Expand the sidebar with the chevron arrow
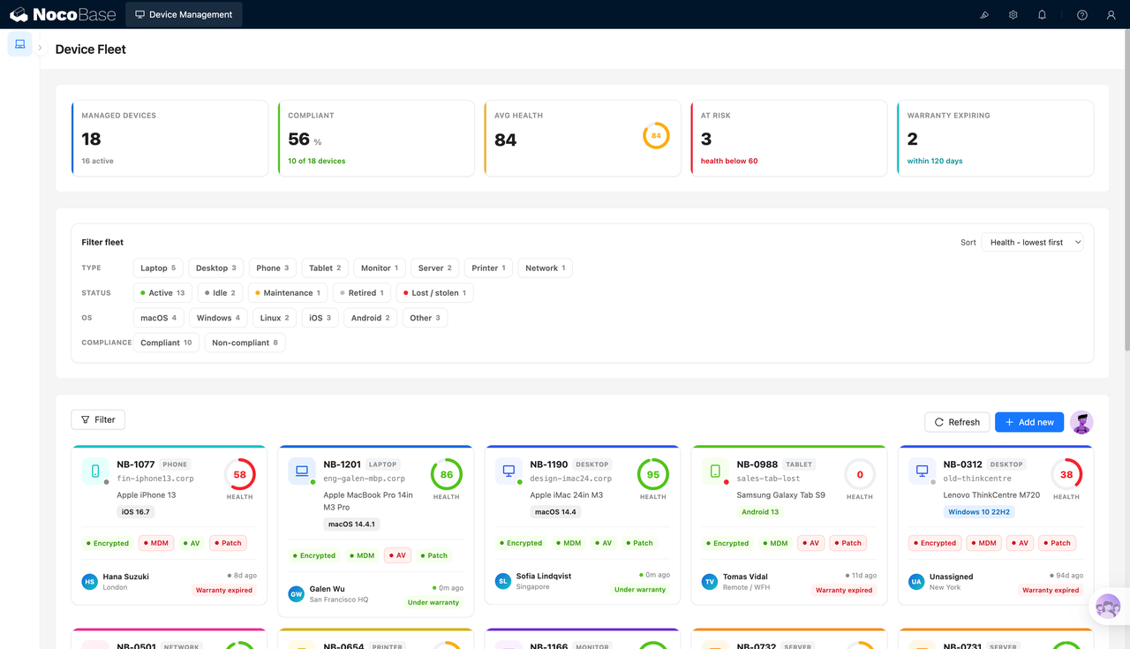Viewport: 1130px width, 649px height. pyautogui.click(x=40, y=48)
